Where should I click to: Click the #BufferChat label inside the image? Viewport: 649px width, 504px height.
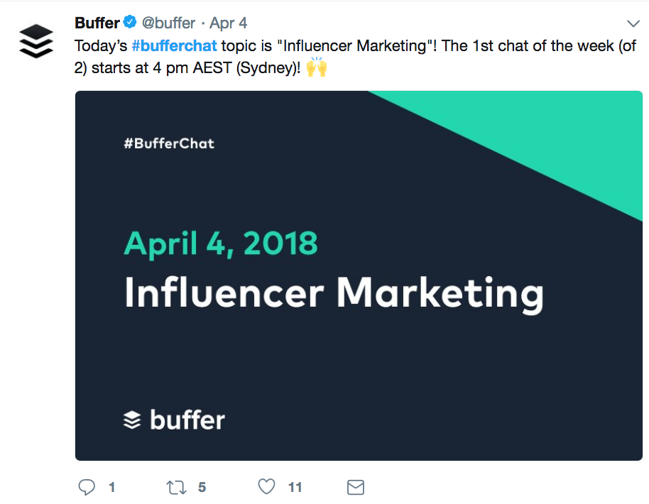point(169,143)
